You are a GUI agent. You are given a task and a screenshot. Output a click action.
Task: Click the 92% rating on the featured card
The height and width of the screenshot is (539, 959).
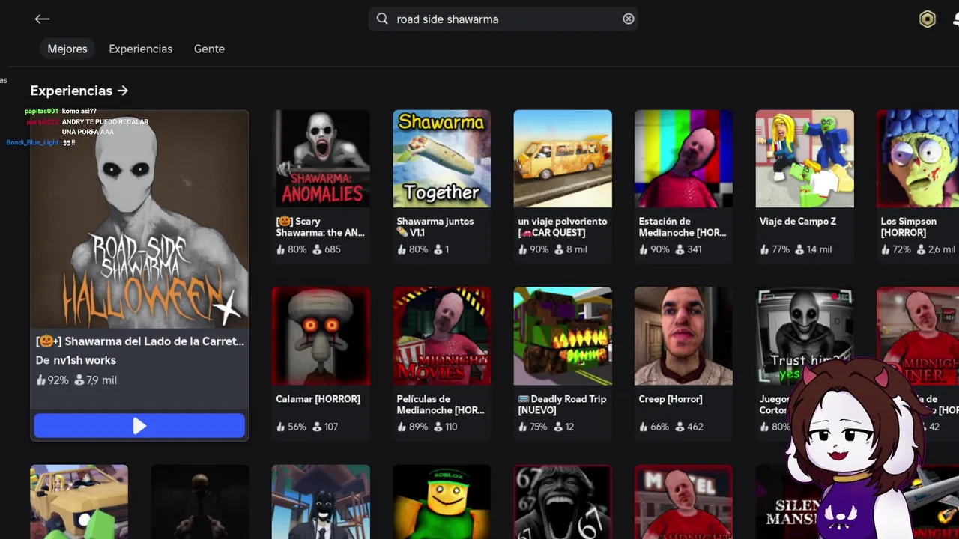52,380
